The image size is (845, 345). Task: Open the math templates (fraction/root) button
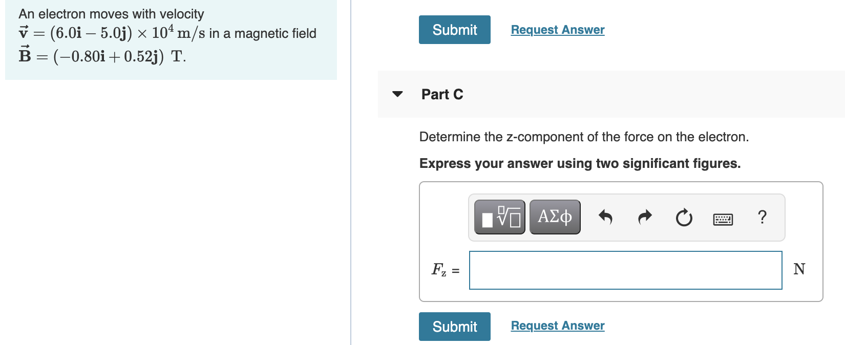point(499,217)
